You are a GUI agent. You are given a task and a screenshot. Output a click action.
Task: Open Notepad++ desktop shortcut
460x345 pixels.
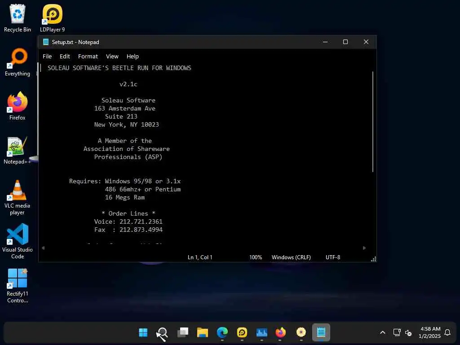(18, 150)
